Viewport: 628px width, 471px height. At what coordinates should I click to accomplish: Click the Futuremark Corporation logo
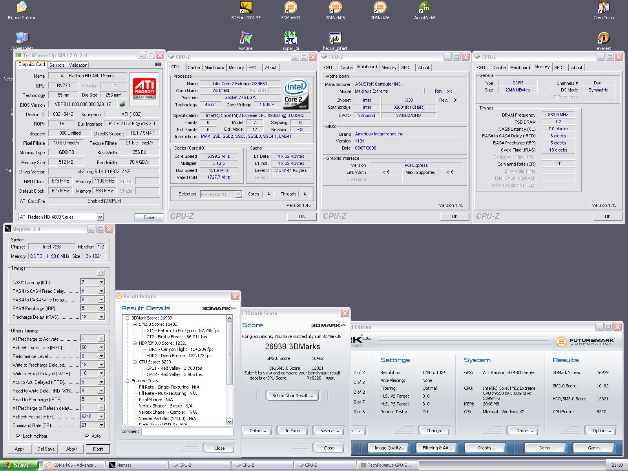click(x=585, y=341)
